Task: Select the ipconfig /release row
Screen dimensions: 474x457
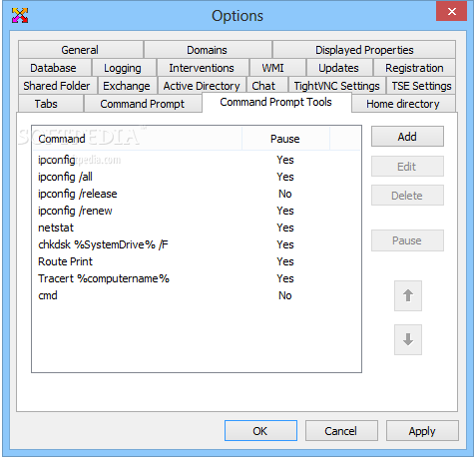Action: coord(197,194)
